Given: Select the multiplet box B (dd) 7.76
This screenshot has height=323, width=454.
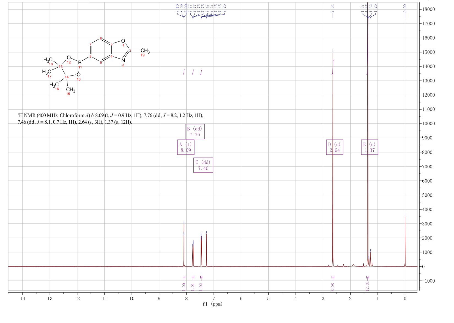Looking at the screenshot, I should coord(195,132).
